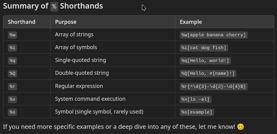Select the %r shorthand code

pos(12,86)
